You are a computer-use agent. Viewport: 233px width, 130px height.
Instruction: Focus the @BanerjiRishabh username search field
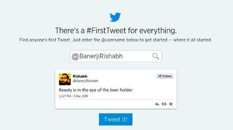pos(116,56)
